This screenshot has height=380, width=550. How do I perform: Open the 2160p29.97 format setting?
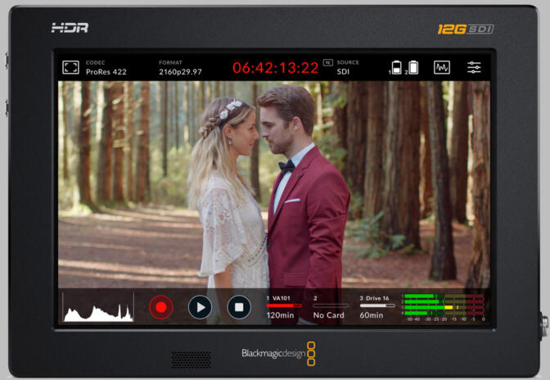(180, 67)
